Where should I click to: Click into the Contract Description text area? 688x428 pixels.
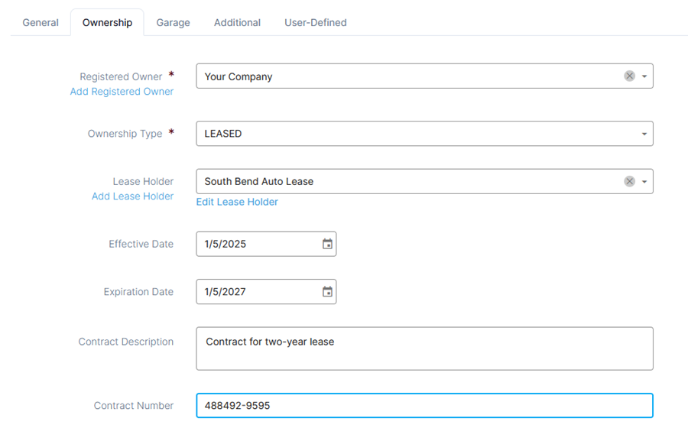pyautogui.click(x=424, y=349)
